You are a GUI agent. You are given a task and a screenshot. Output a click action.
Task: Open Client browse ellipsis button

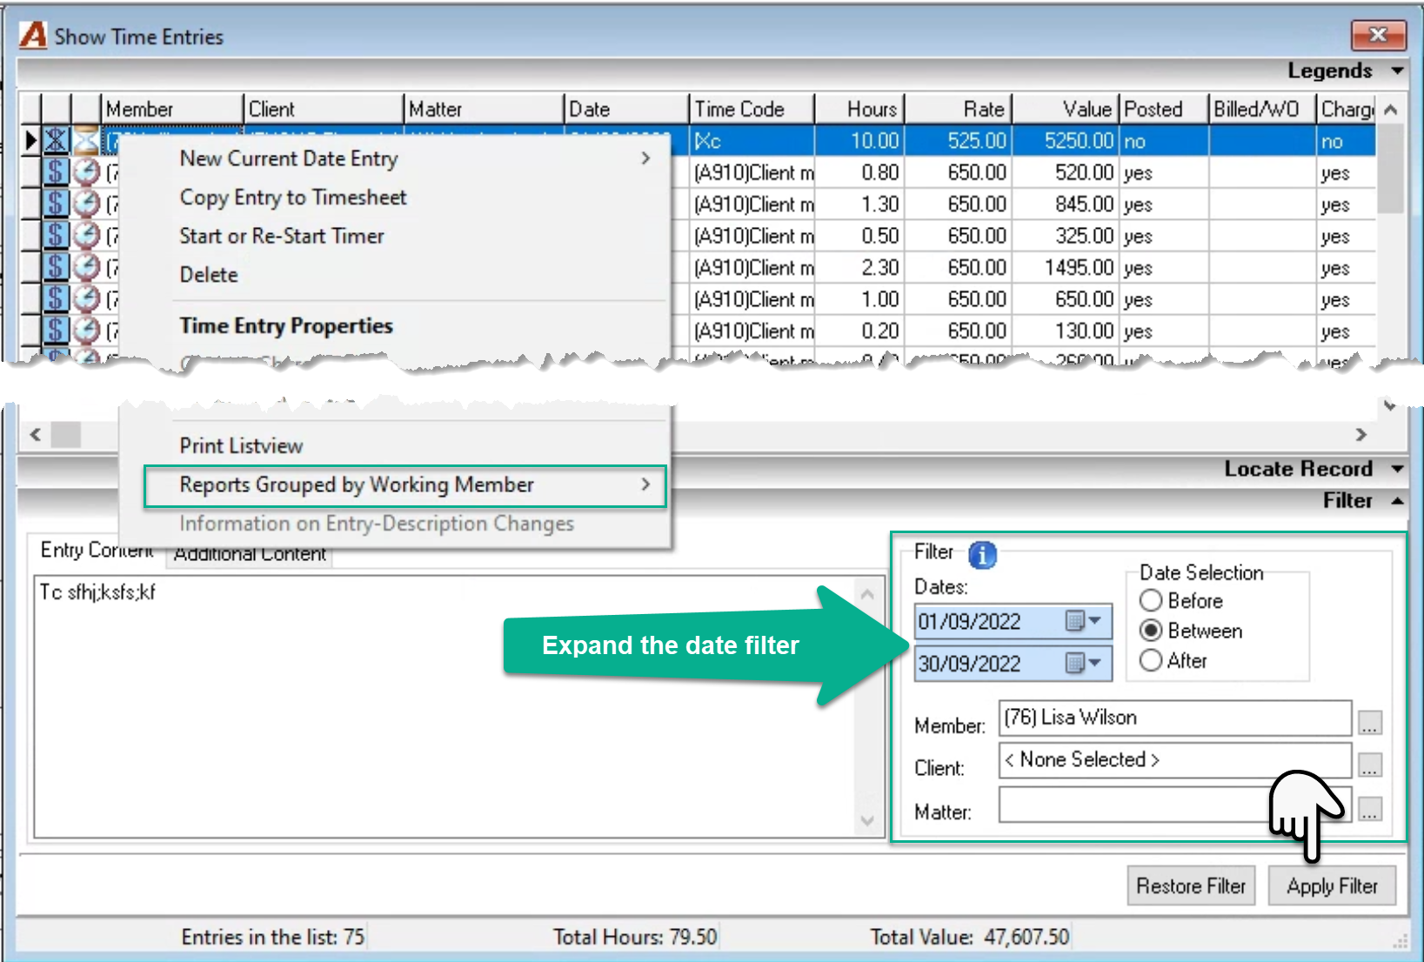coord(1370,765)
